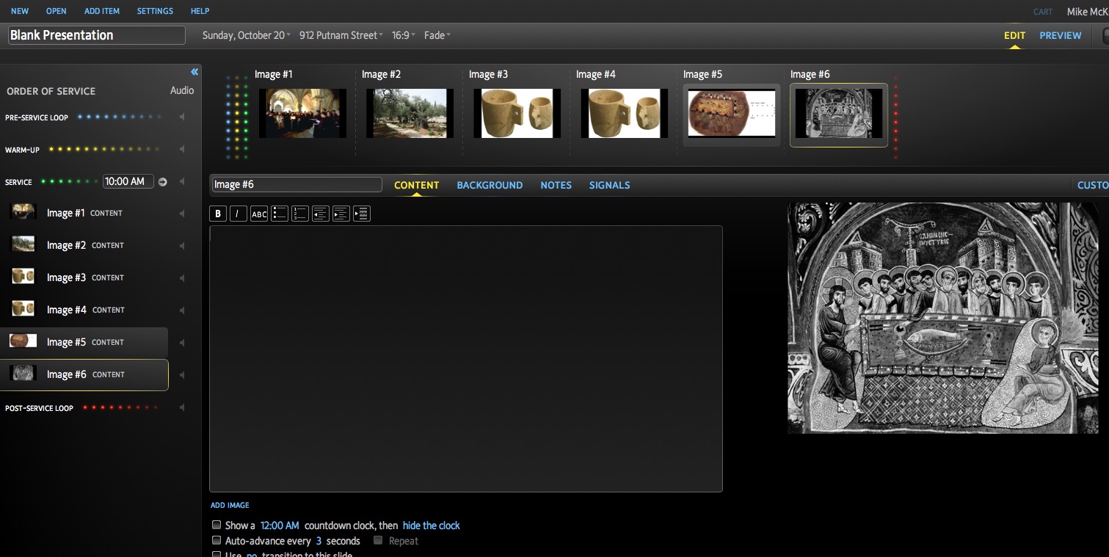Open the NEW menu
The height and width of the screenshot is (557, 1109).
pyautogui.click(x=20, y=11)
